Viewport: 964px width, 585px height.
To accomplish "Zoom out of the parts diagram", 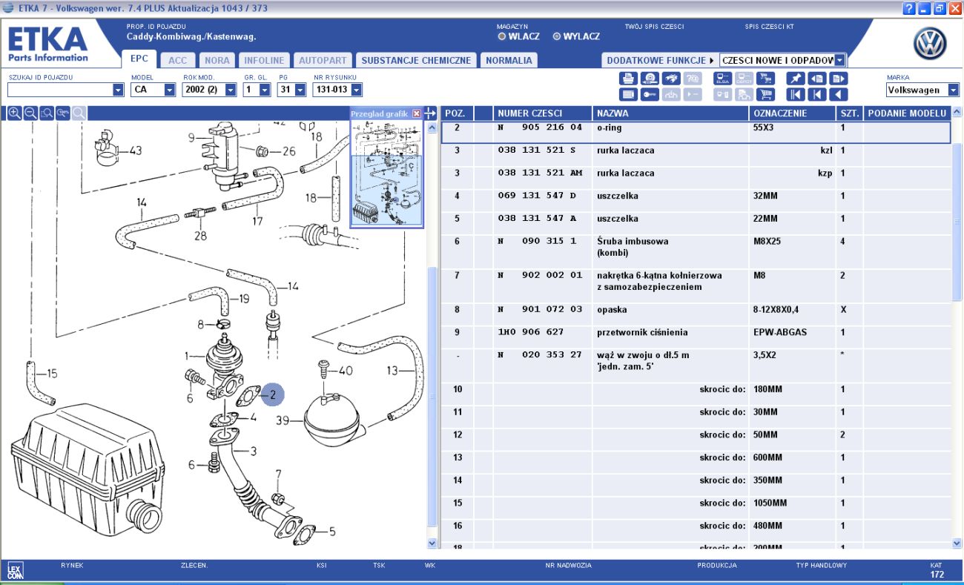I will point(30,113).
